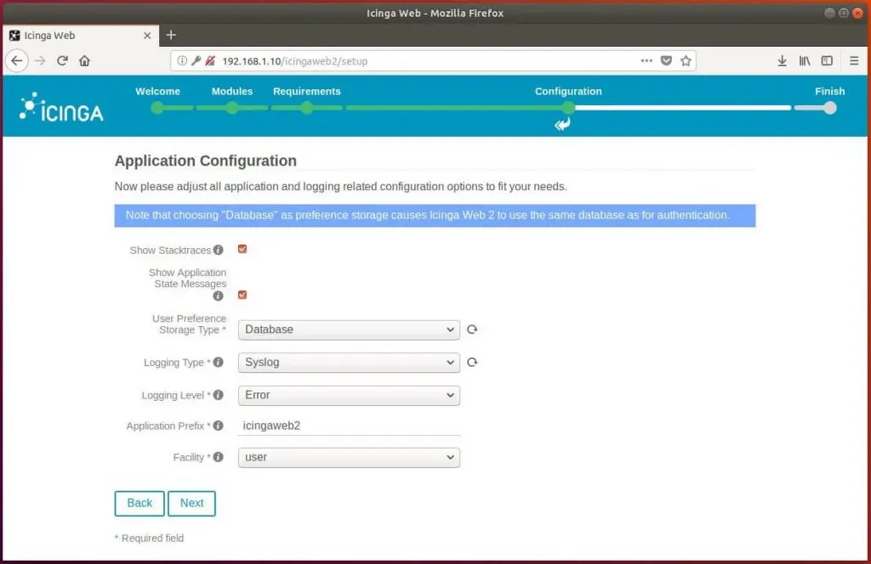Click the Firefox forward arrow
Image resolution: width=871 pixels, height=564 pixels.
click(x=40, y=61)
